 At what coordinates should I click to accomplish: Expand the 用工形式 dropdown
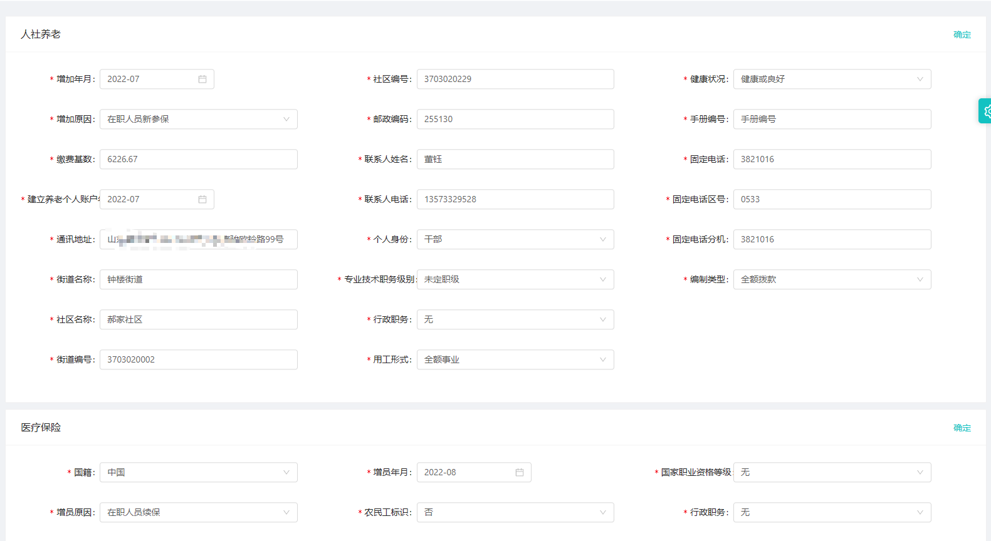coord(515,359)
